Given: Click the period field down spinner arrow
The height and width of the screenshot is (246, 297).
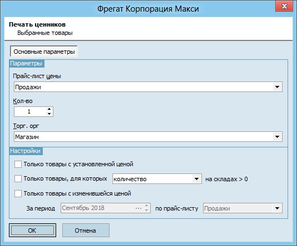Looking at the screenshot, I should click(x=147, y=211).
